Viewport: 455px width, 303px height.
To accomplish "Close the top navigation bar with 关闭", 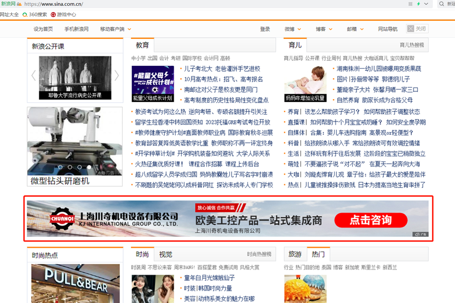I will point(417,29).
